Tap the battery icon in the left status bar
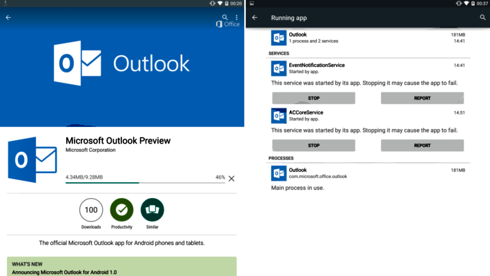The width and height of the screenshot is (490, 276). [226, 3]
